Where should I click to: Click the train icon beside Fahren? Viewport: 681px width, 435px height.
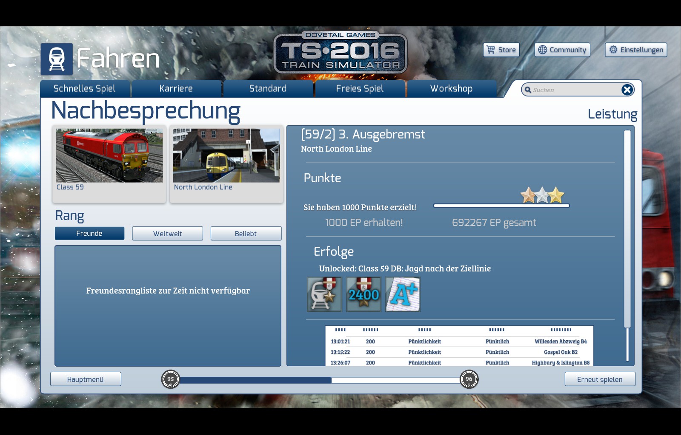pyautogui.click(x=57, y=59)
